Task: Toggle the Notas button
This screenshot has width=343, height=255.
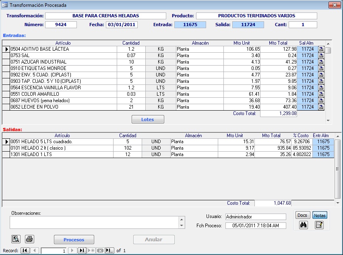Action: pos(320,215)
